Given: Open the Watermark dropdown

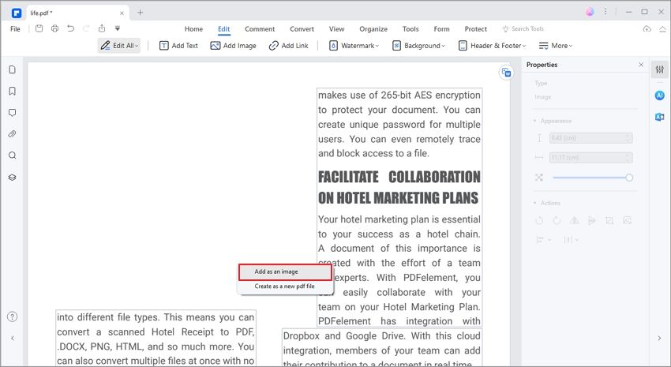Looking at the screenshot, I should coord(354,45).
